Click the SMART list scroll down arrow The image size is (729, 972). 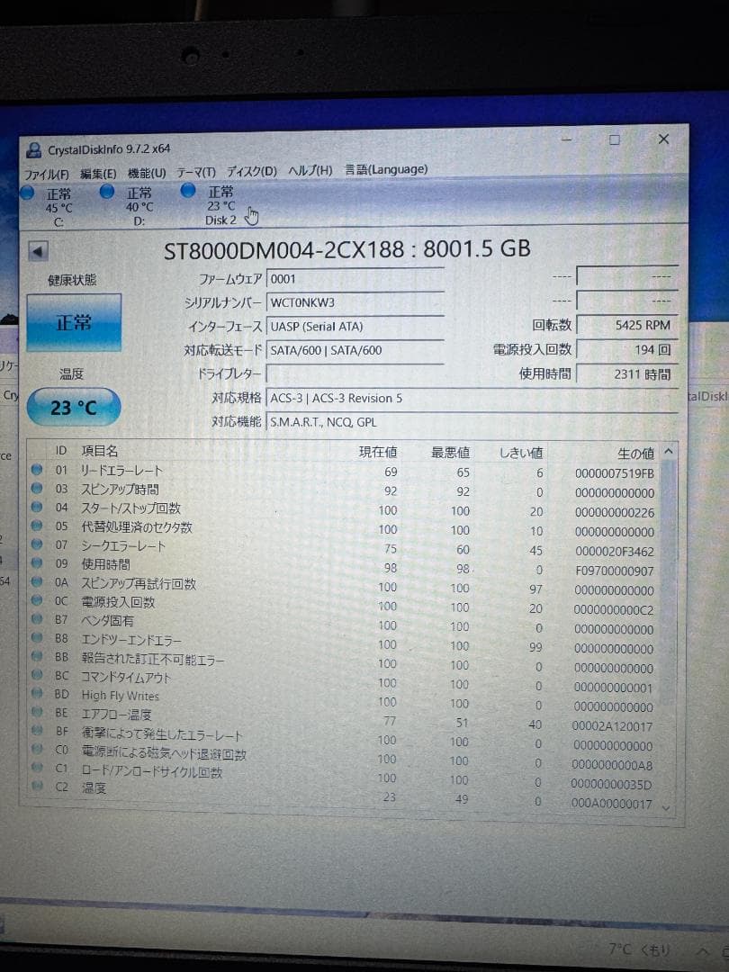(x=666, y=807)
